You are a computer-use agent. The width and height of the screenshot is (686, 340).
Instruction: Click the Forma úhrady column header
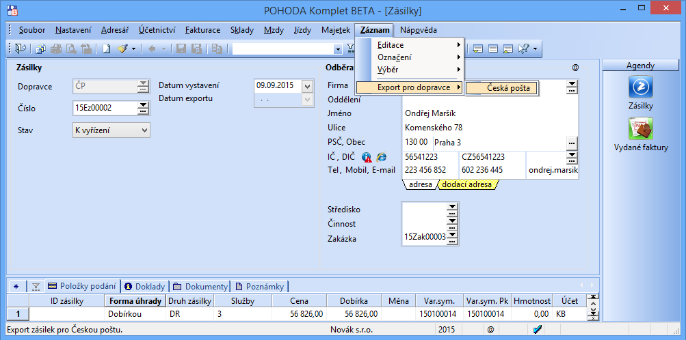135,300
